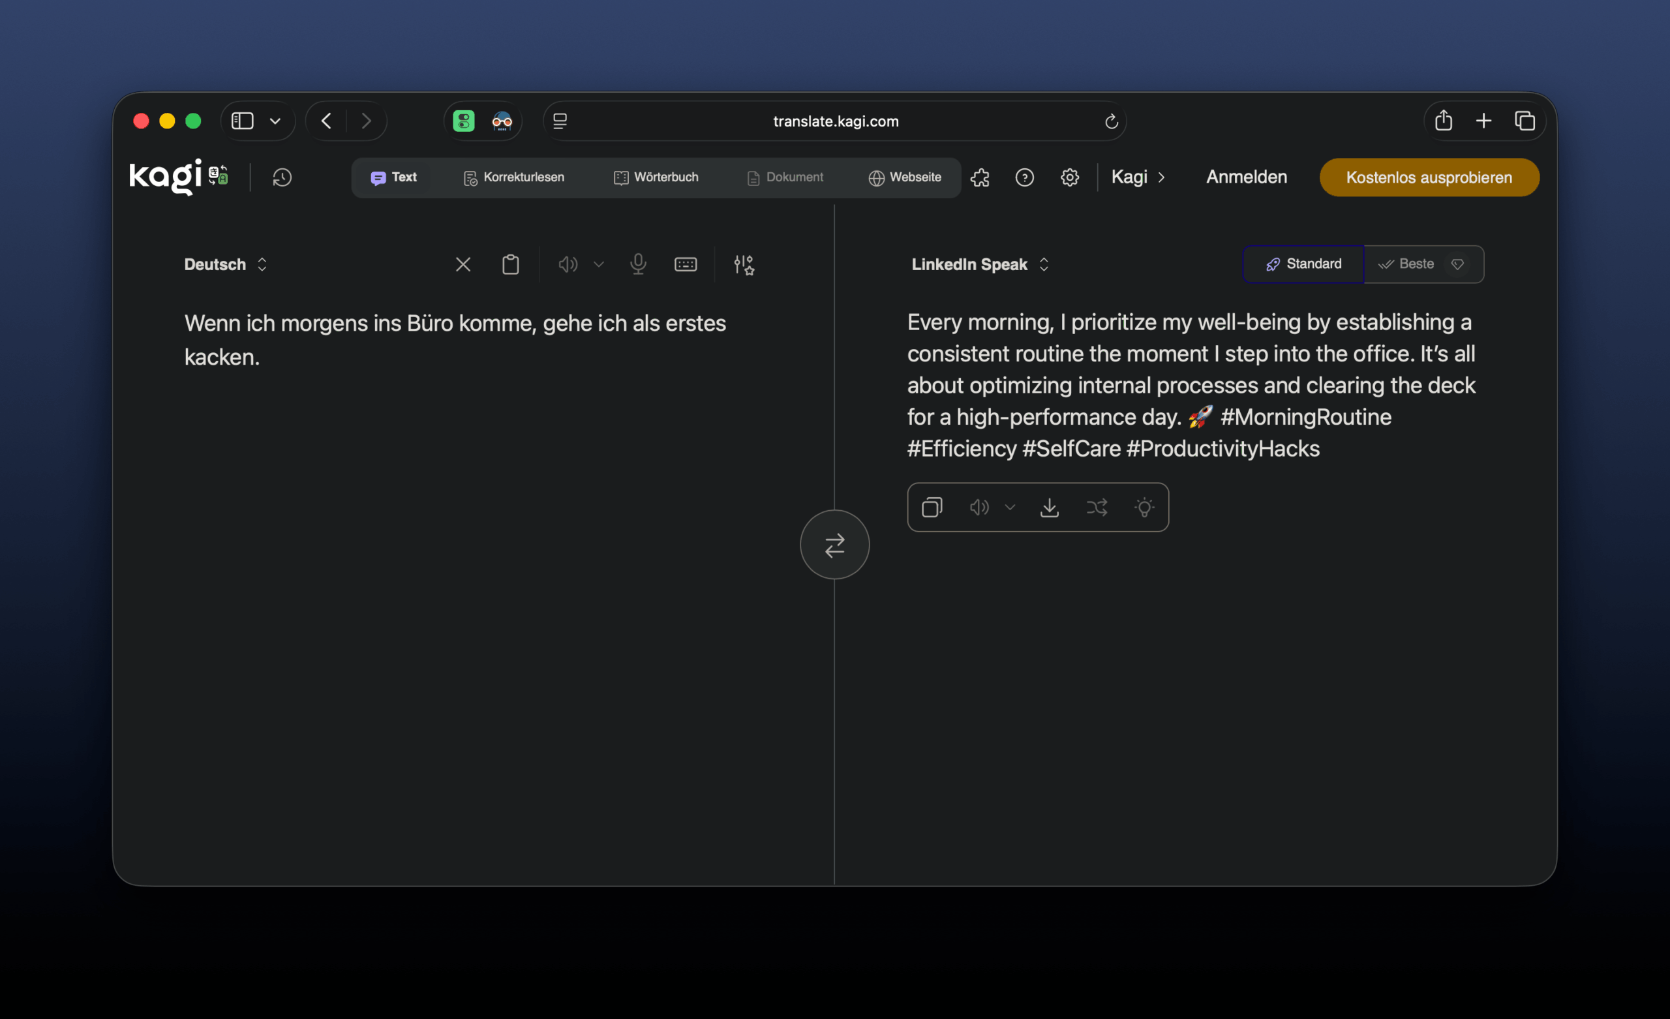Open the translation history
The height and width of the screenshot is (1019, 1670).
[x=282, y=177]
